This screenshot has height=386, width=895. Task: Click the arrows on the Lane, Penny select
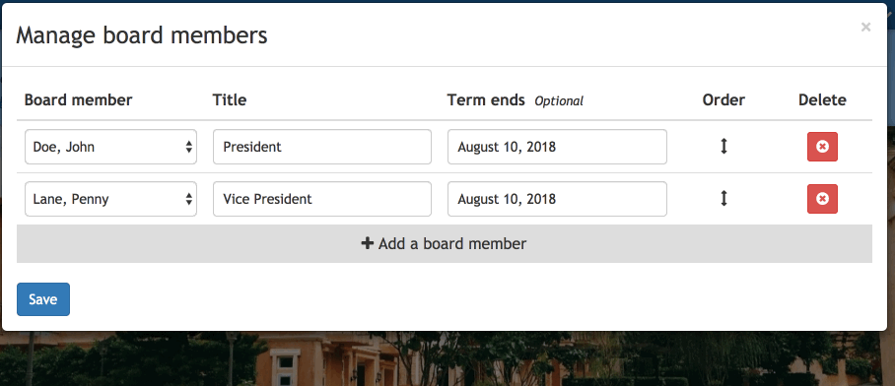[188, 199]
